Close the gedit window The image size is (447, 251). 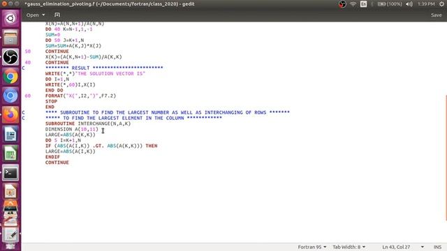(x=4, y=3)
